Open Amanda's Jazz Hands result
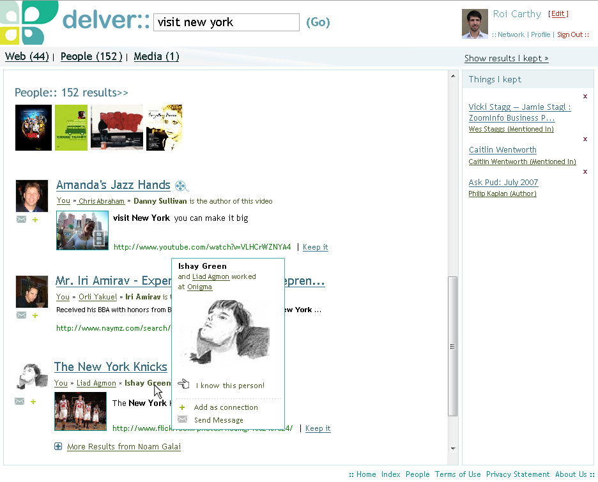The image size is (598, 482). click(113, 185)
